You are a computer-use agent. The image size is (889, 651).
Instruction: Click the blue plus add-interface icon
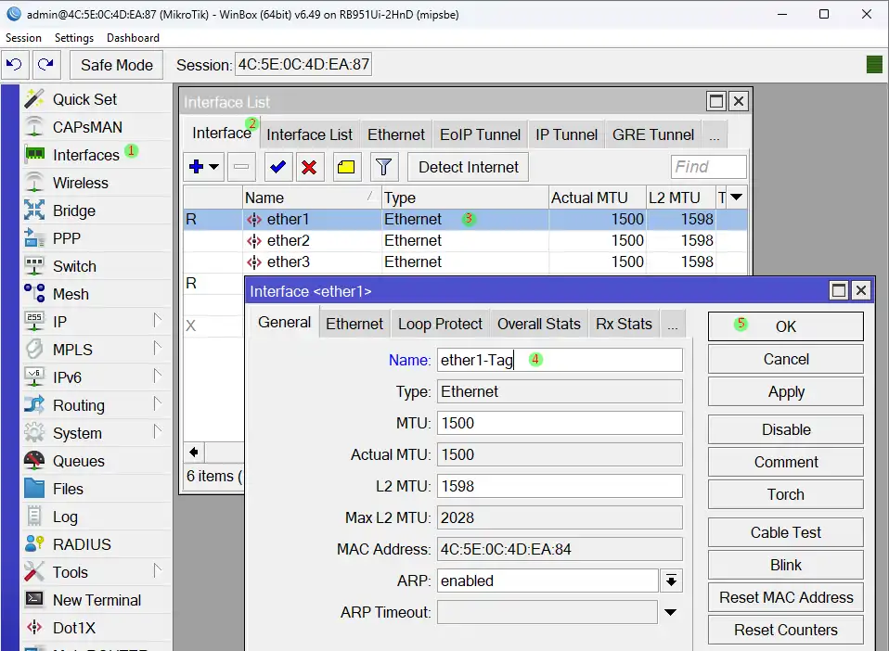(x=196, y=167)
